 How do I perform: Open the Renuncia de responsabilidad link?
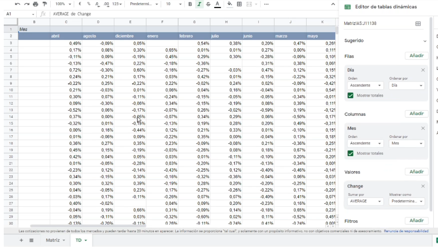pos(406,231)
